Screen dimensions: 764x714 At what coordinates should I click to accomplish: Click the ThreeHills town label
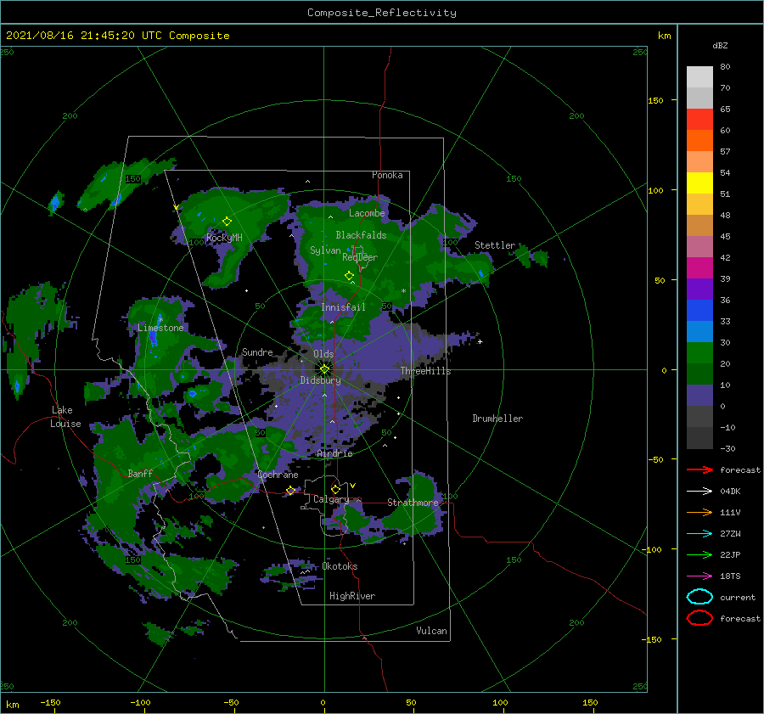425,371
